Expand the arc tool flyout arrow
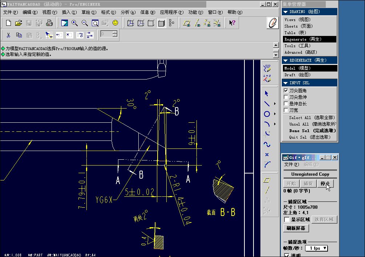365x257 pixels. (x=275, y=124)
